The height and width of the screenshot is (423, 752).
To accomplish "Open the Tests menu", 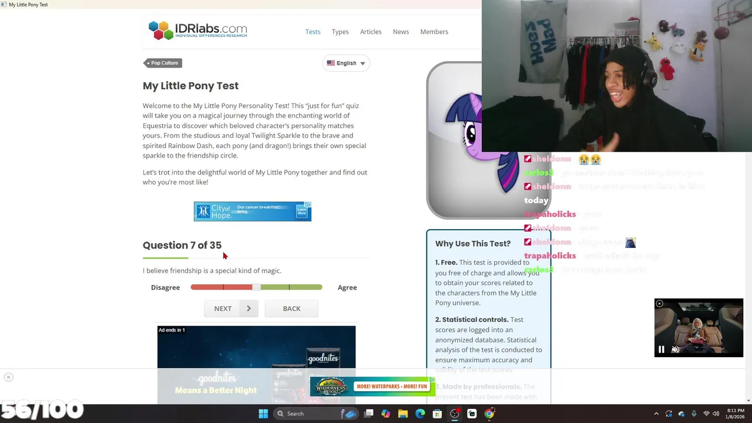I will click(313, 32).
